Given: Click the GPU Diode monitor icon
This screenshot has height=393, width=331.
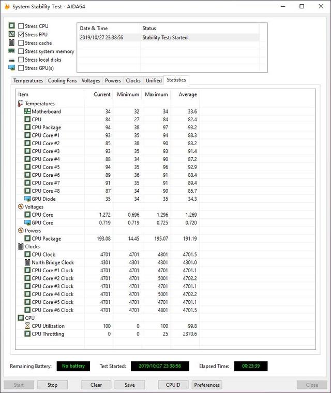Looking at the screenshot, I should 27,199.
